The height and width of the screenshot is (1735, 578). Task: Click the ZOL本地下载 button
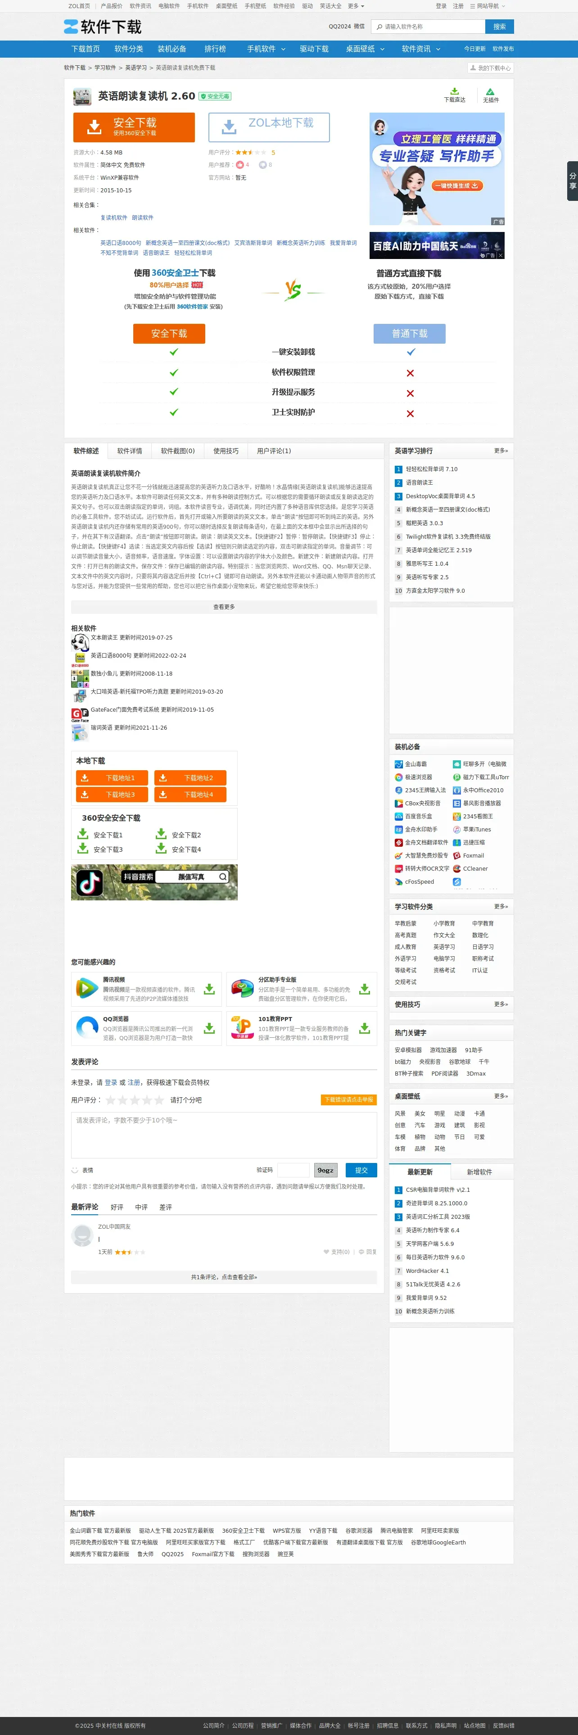(269, 127)
